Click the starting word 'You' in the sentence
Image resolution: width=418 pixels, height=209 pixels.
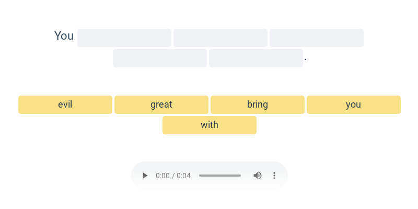[64, 36]
